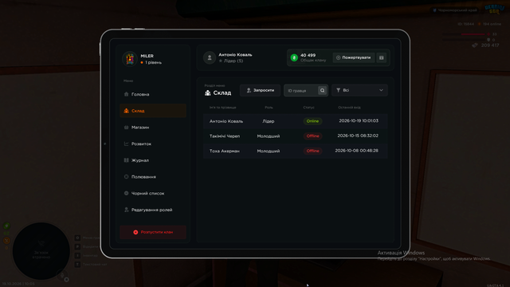The width and height of the screenshot is (510, 287).
Task: Click the 1 рівень clan level label
Action: point(153,62)
